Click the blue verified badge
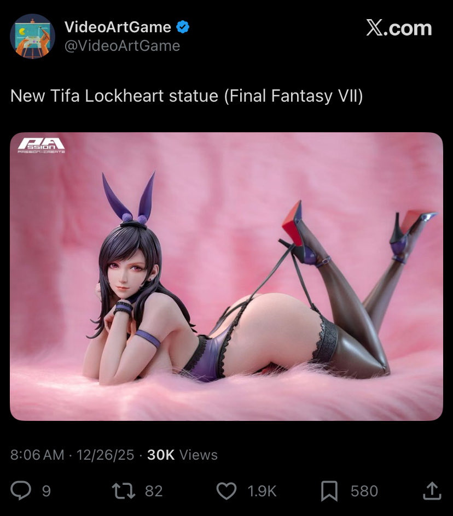The width and height of the screenshot is (453, 516). point(183,27)
